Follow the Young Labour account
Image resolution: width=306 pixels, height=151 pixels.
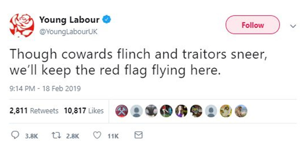click(x=253, y=25)
